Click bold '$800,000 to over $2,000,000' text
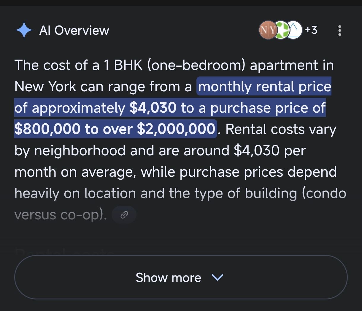Viewport: 362px width, 311px height. pyautogui.click(x=115, y=129)
